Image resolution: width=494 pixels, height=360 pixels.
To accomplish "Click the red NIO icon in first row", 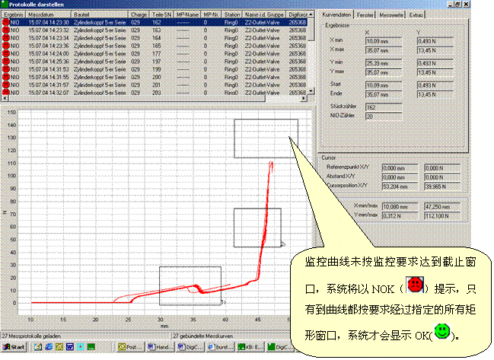I will tap(7, 23).
